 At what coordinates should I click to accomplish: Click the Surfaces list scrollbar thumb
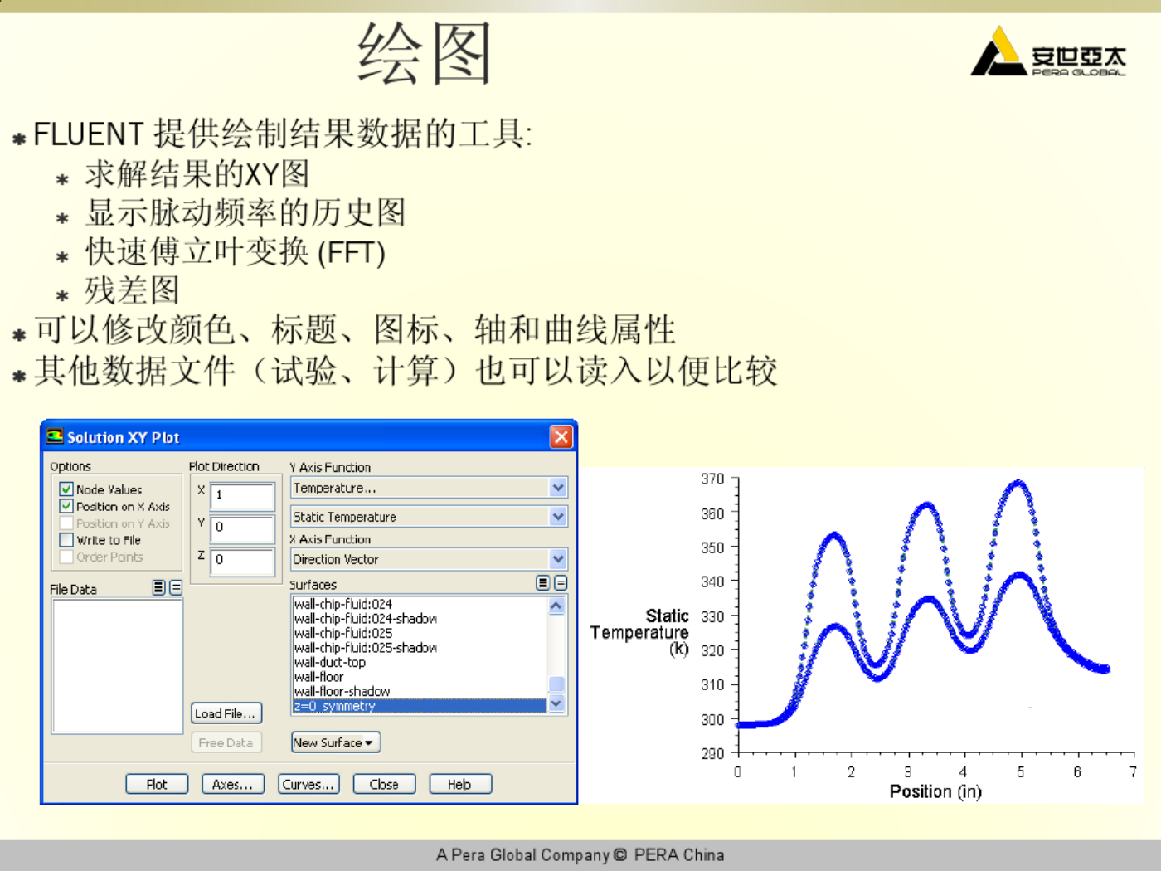click(x=556, y=684)
